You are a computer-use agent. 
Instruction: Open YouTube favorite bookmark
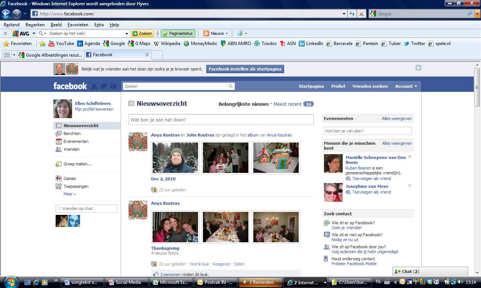(62, 43)
